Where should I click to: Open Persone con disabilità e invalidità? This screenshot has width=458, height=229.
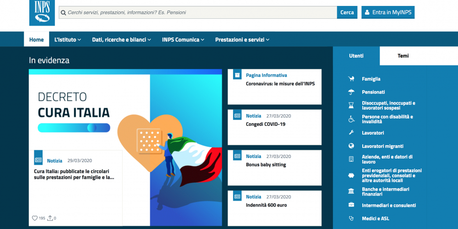coord(387,119)
